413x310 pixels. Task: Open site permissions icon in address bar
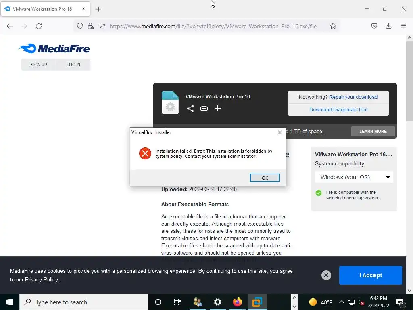tap(102, 26)
